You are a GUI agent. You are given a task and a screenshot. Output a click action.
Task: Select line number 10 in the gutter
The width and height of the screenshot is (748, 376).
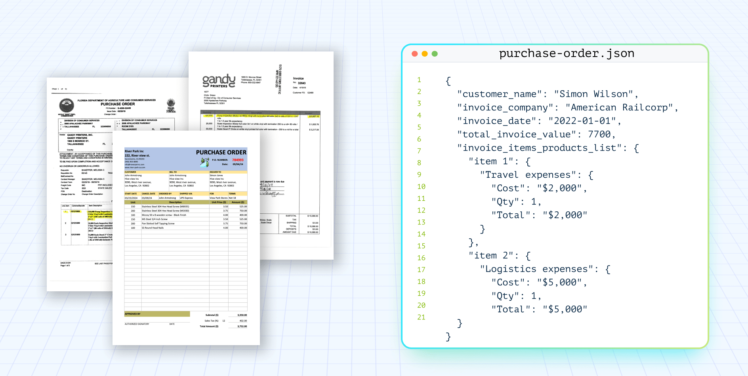[421, 187]
